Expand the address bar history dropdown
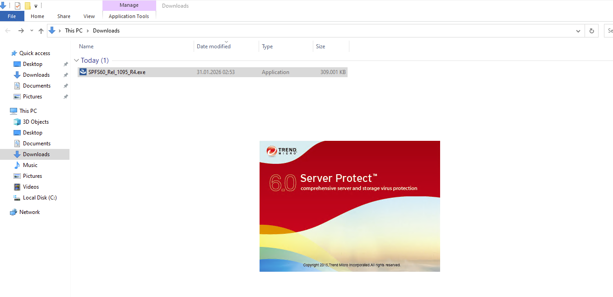Viewport: 613px width, 297px height. [578, 31]
